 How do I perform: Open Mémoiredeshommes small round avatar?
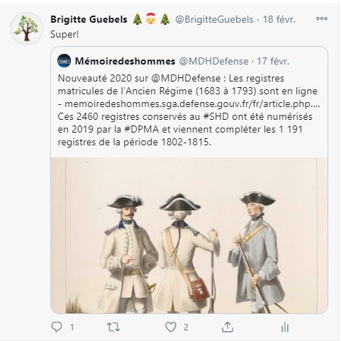[64, 61]
